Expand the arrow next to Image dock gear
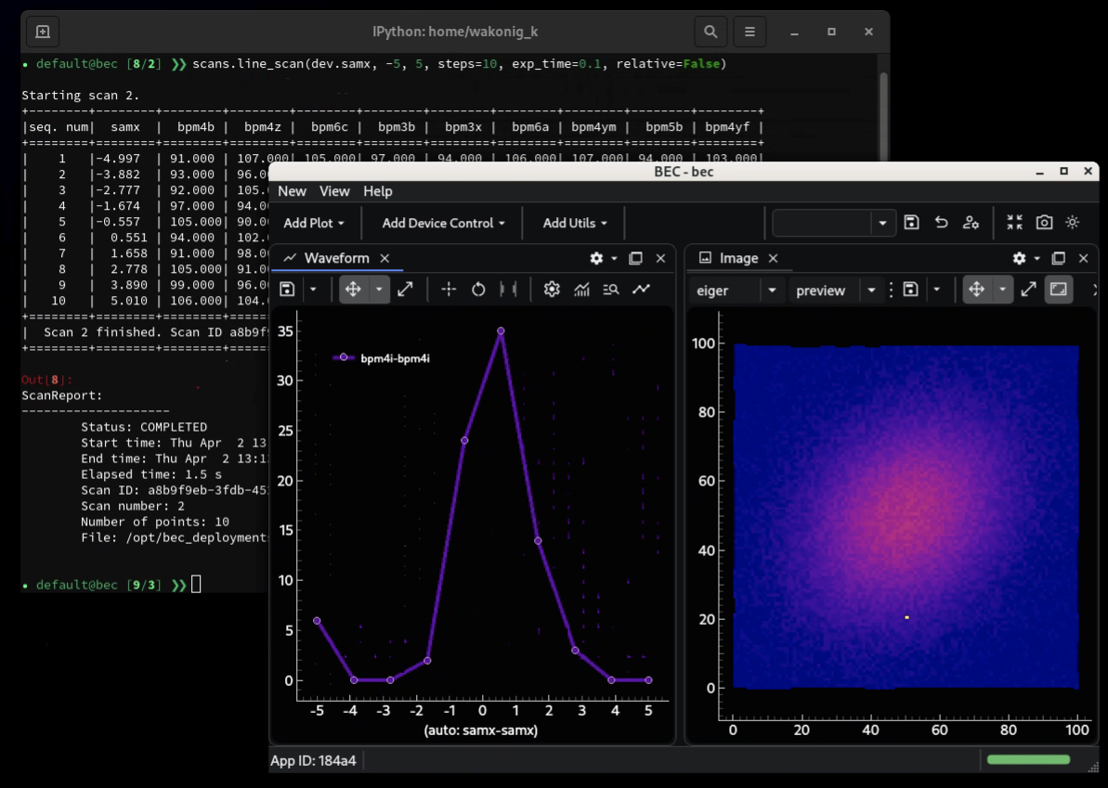This screenshot has height=788, width=1108. [x=1036, y=258]
